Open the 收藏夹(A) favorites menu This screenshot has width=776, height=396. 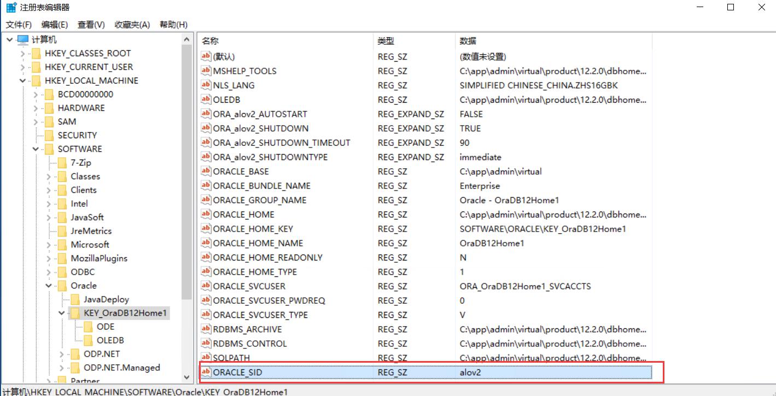pos(132,25)
